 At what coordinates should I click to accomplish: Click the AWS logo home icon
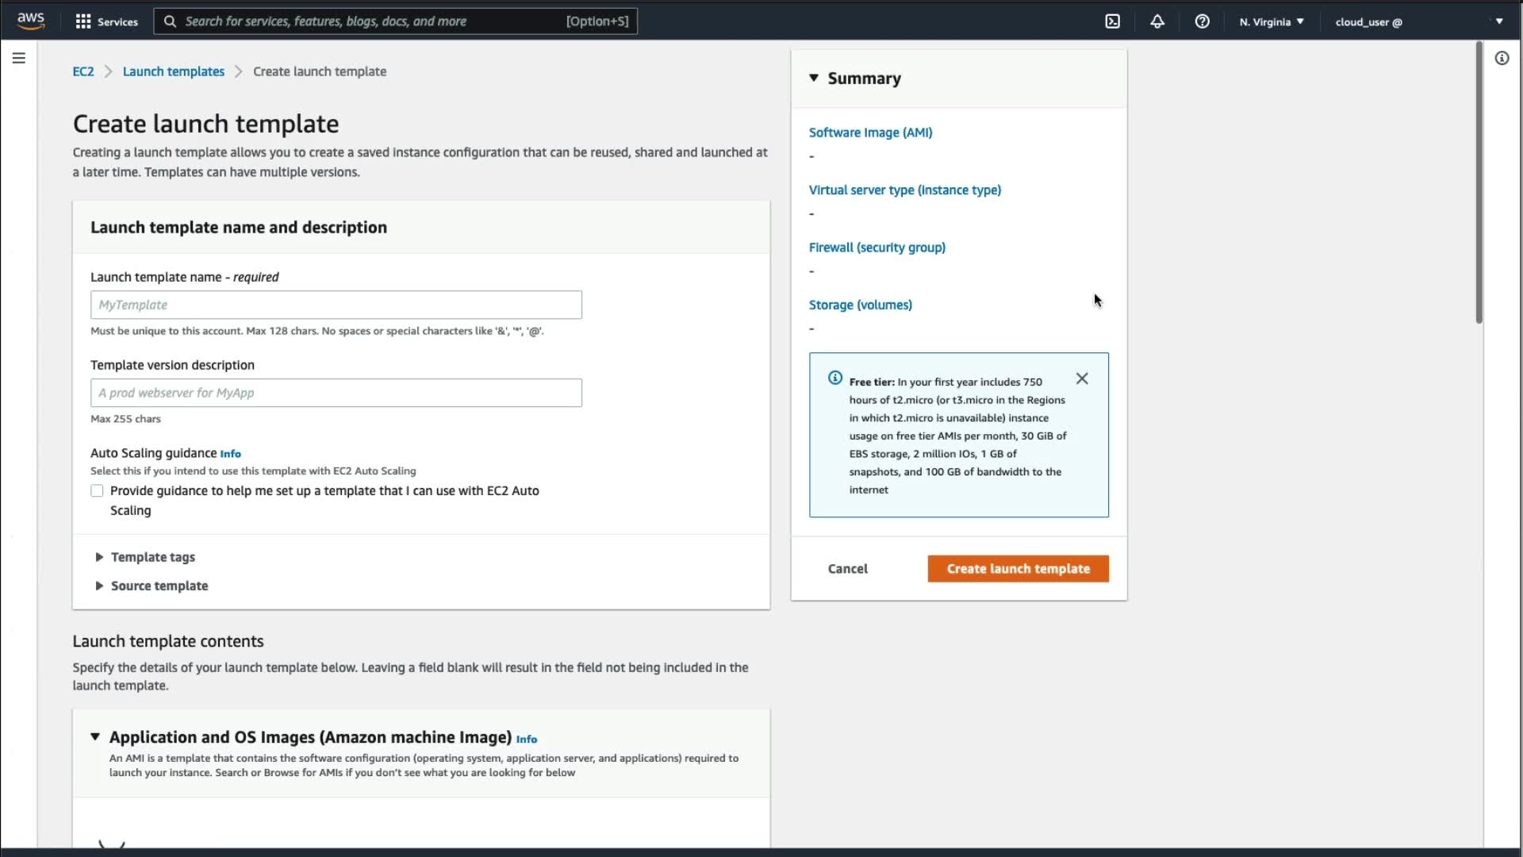[x=30, y=21]
